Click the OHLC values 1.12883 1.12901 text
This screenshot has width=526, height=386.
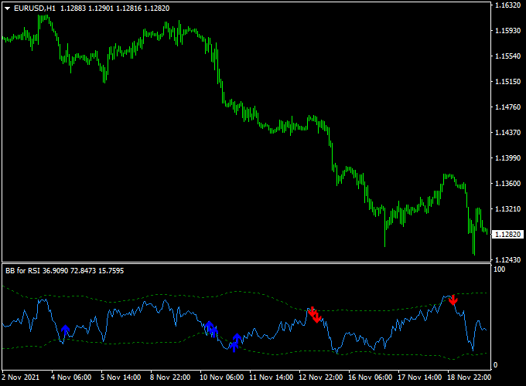click(x=87, y=8)
